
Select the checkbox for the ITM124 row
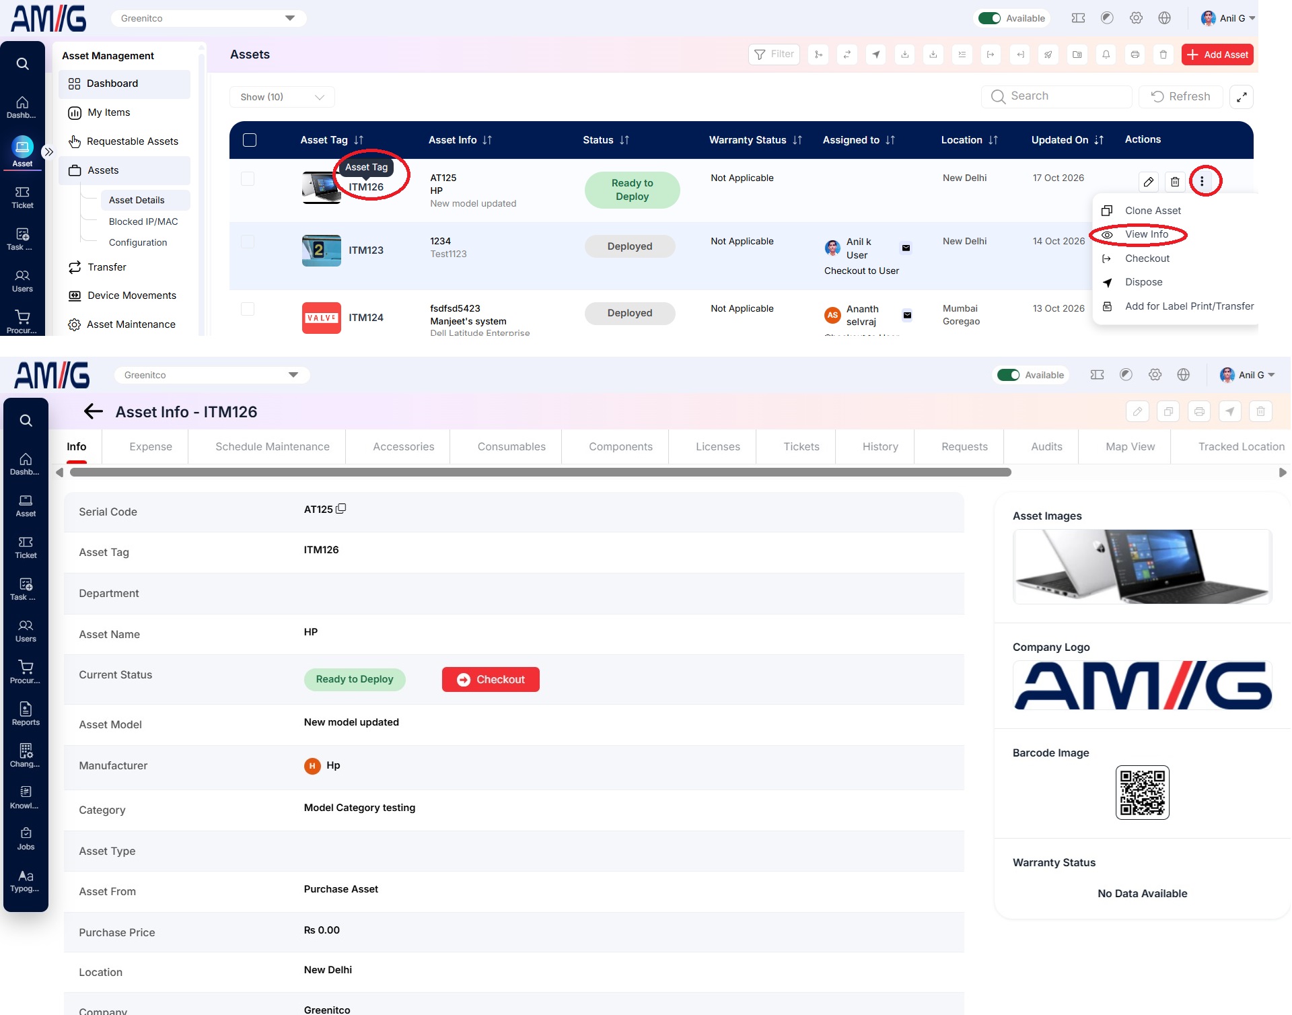pyautogui.click(x=248, y=309)
